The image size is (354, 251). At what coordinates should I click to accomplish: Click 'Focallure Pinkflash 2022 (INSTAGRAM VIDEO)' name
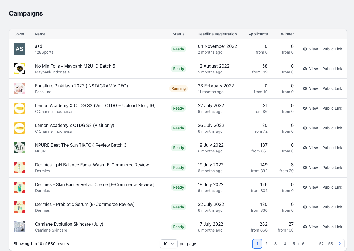click(81, 86)
